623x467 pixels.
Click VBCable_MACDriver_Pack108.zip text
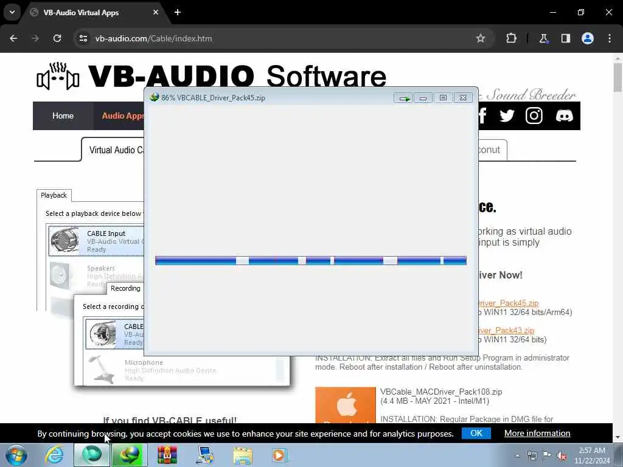441,392
